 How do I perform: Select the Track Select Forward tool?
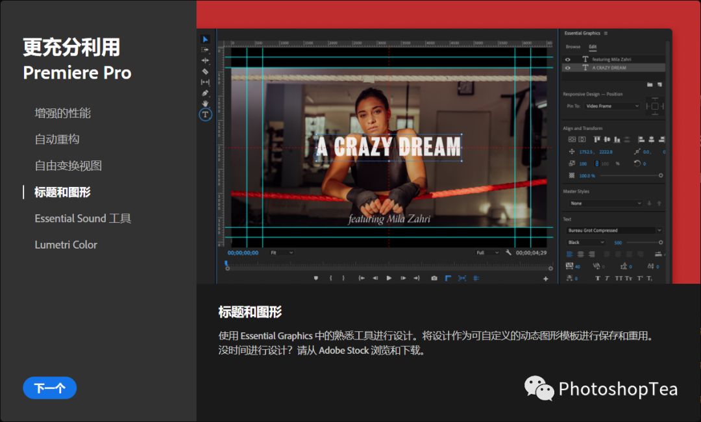click(205, 50)
